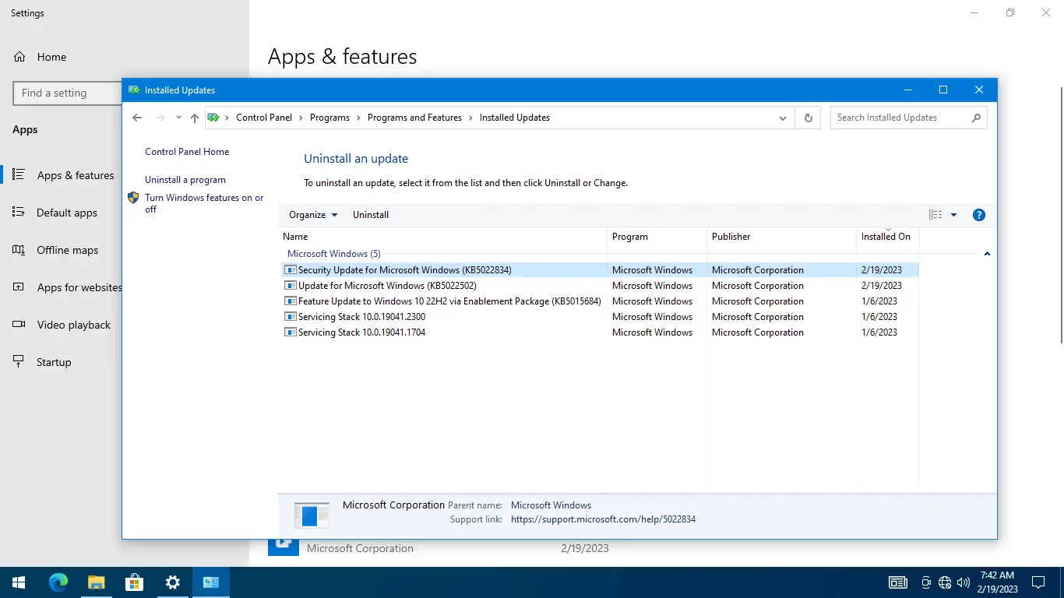Click the icon beside Servicing Stack 10.0.19041.2300

(x=291, y=317)
